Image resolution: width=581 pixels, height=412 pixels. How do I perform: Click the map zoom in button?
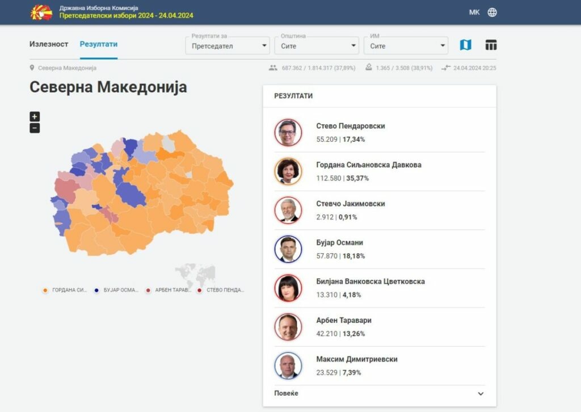coord(35,116)
